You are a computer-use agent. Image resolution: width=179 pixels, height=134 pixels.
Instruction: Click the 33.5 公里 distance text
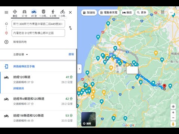coord(67,121)
